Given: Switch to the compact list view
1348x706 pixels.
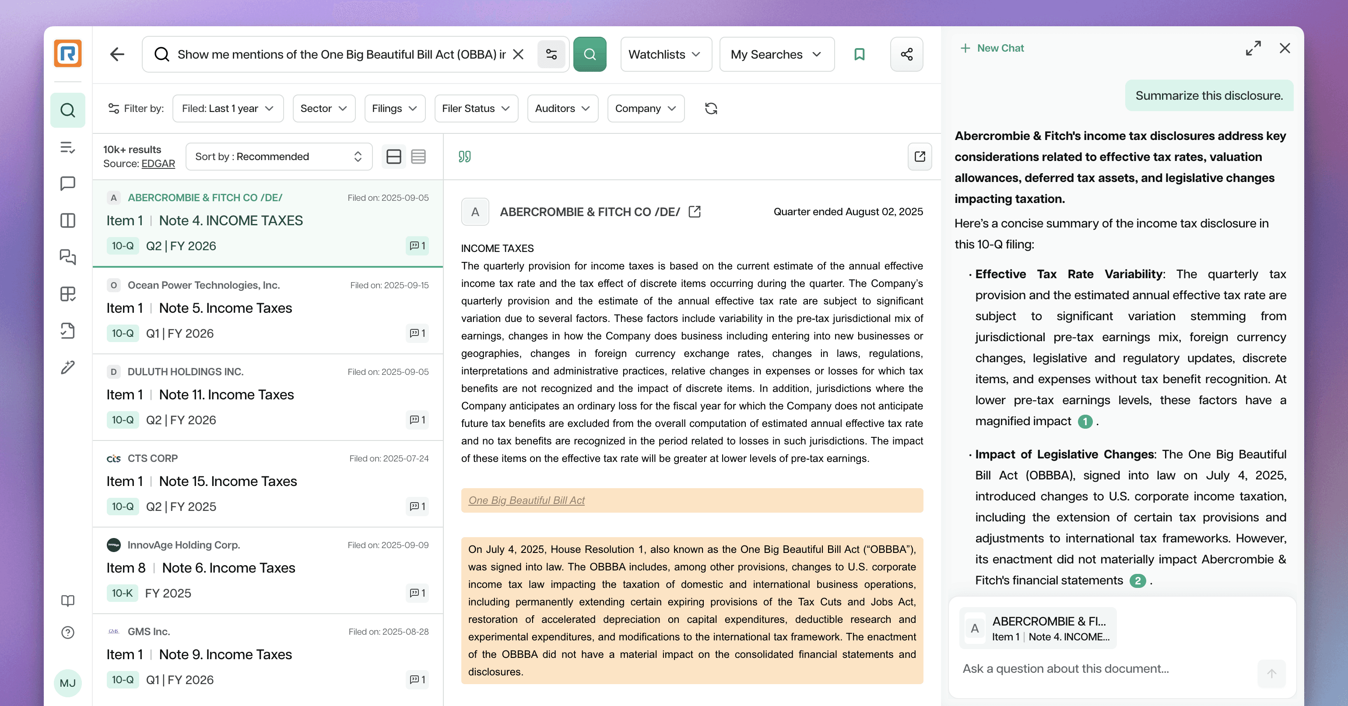Looking at the screenshot, I should 418,156.
